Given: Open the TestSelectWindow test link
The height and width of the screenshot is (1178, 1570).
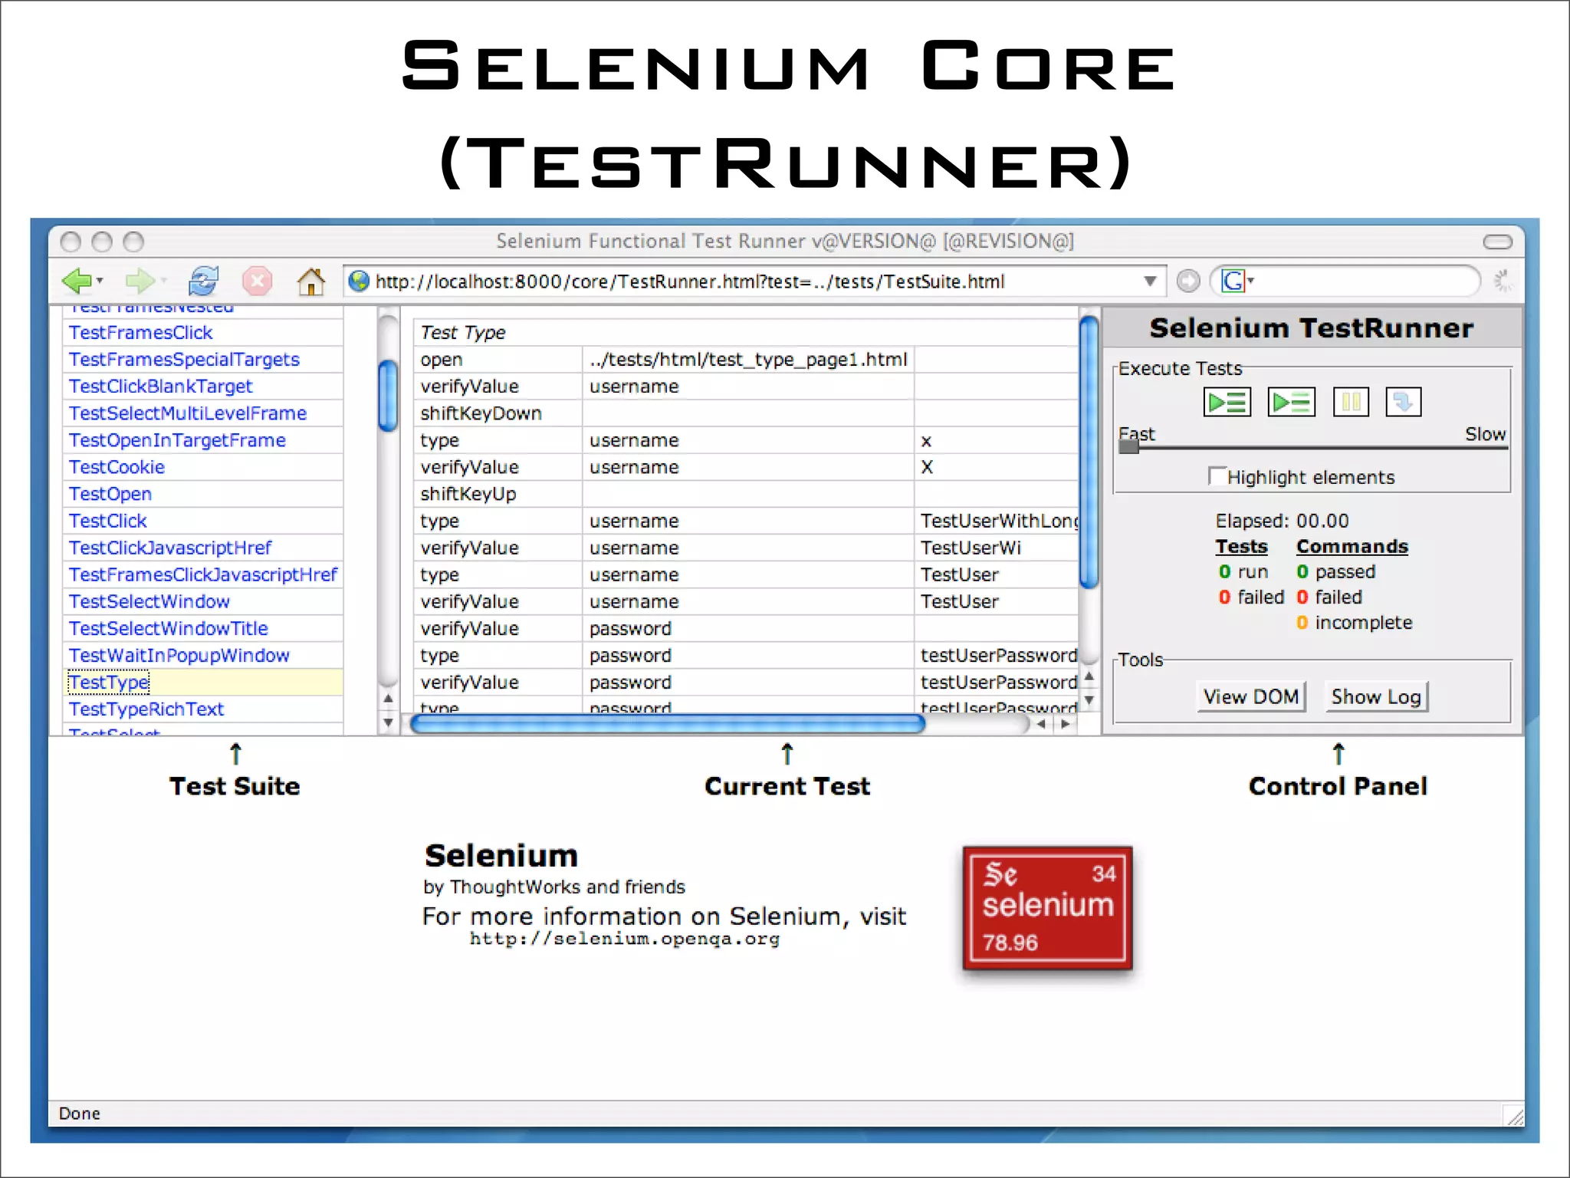Looking at the screenshot, I should click(149, 601).
